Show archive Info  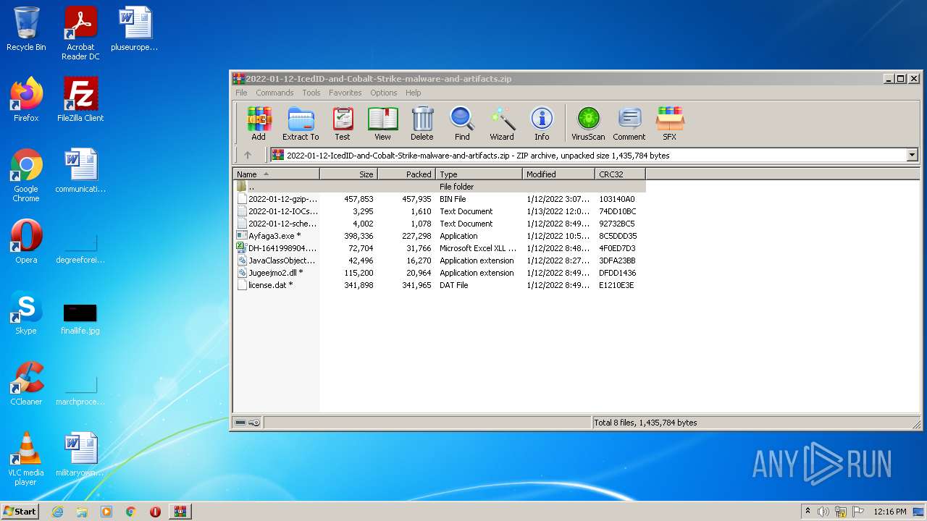click(542, 124)
